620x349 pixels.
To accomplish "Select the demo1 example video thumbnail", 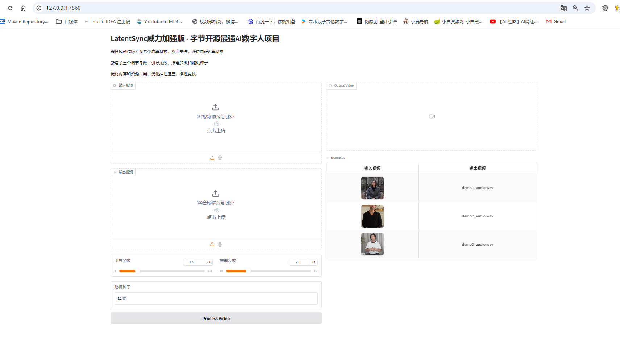I will pyautogui.click(x=373, y=188).
